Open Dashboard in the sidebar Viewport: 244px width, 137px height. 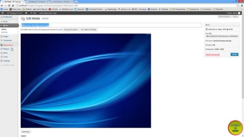click(x=8, y=17)
